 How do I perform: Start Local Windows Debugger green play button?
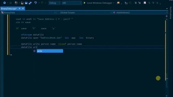[85, 3]
